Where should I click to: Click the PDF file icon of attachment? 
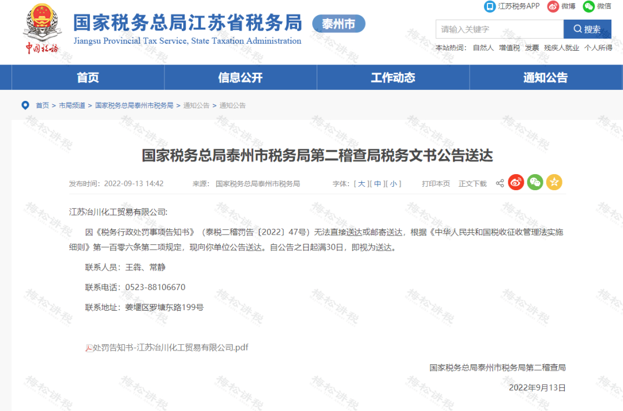click(x=89, y=348)
